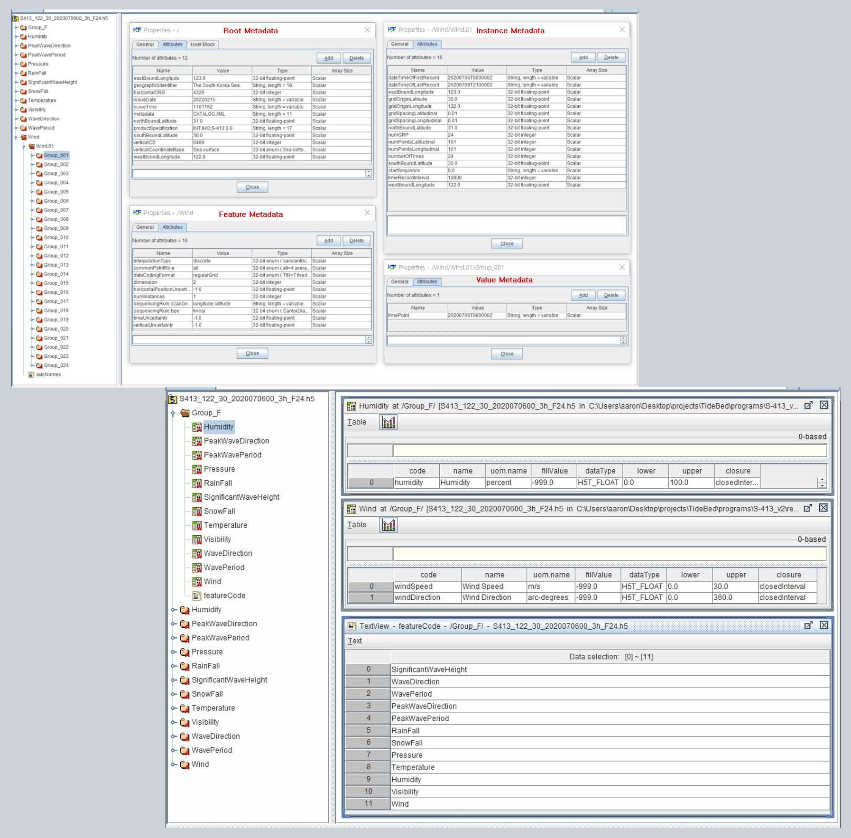Select RainFall dataset icon under Group_F

tap(197, 483)
